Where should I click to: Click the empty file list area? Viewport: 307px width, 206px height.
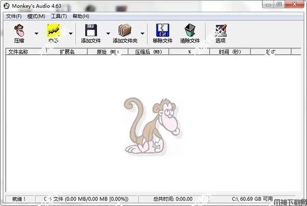point(153,123)
